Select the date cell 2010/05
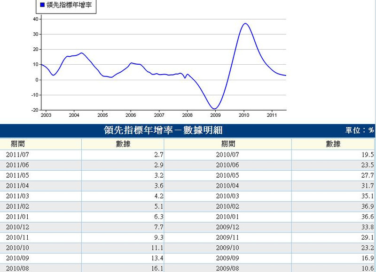Viewport: 376px width, 272px height. [227, 175]
